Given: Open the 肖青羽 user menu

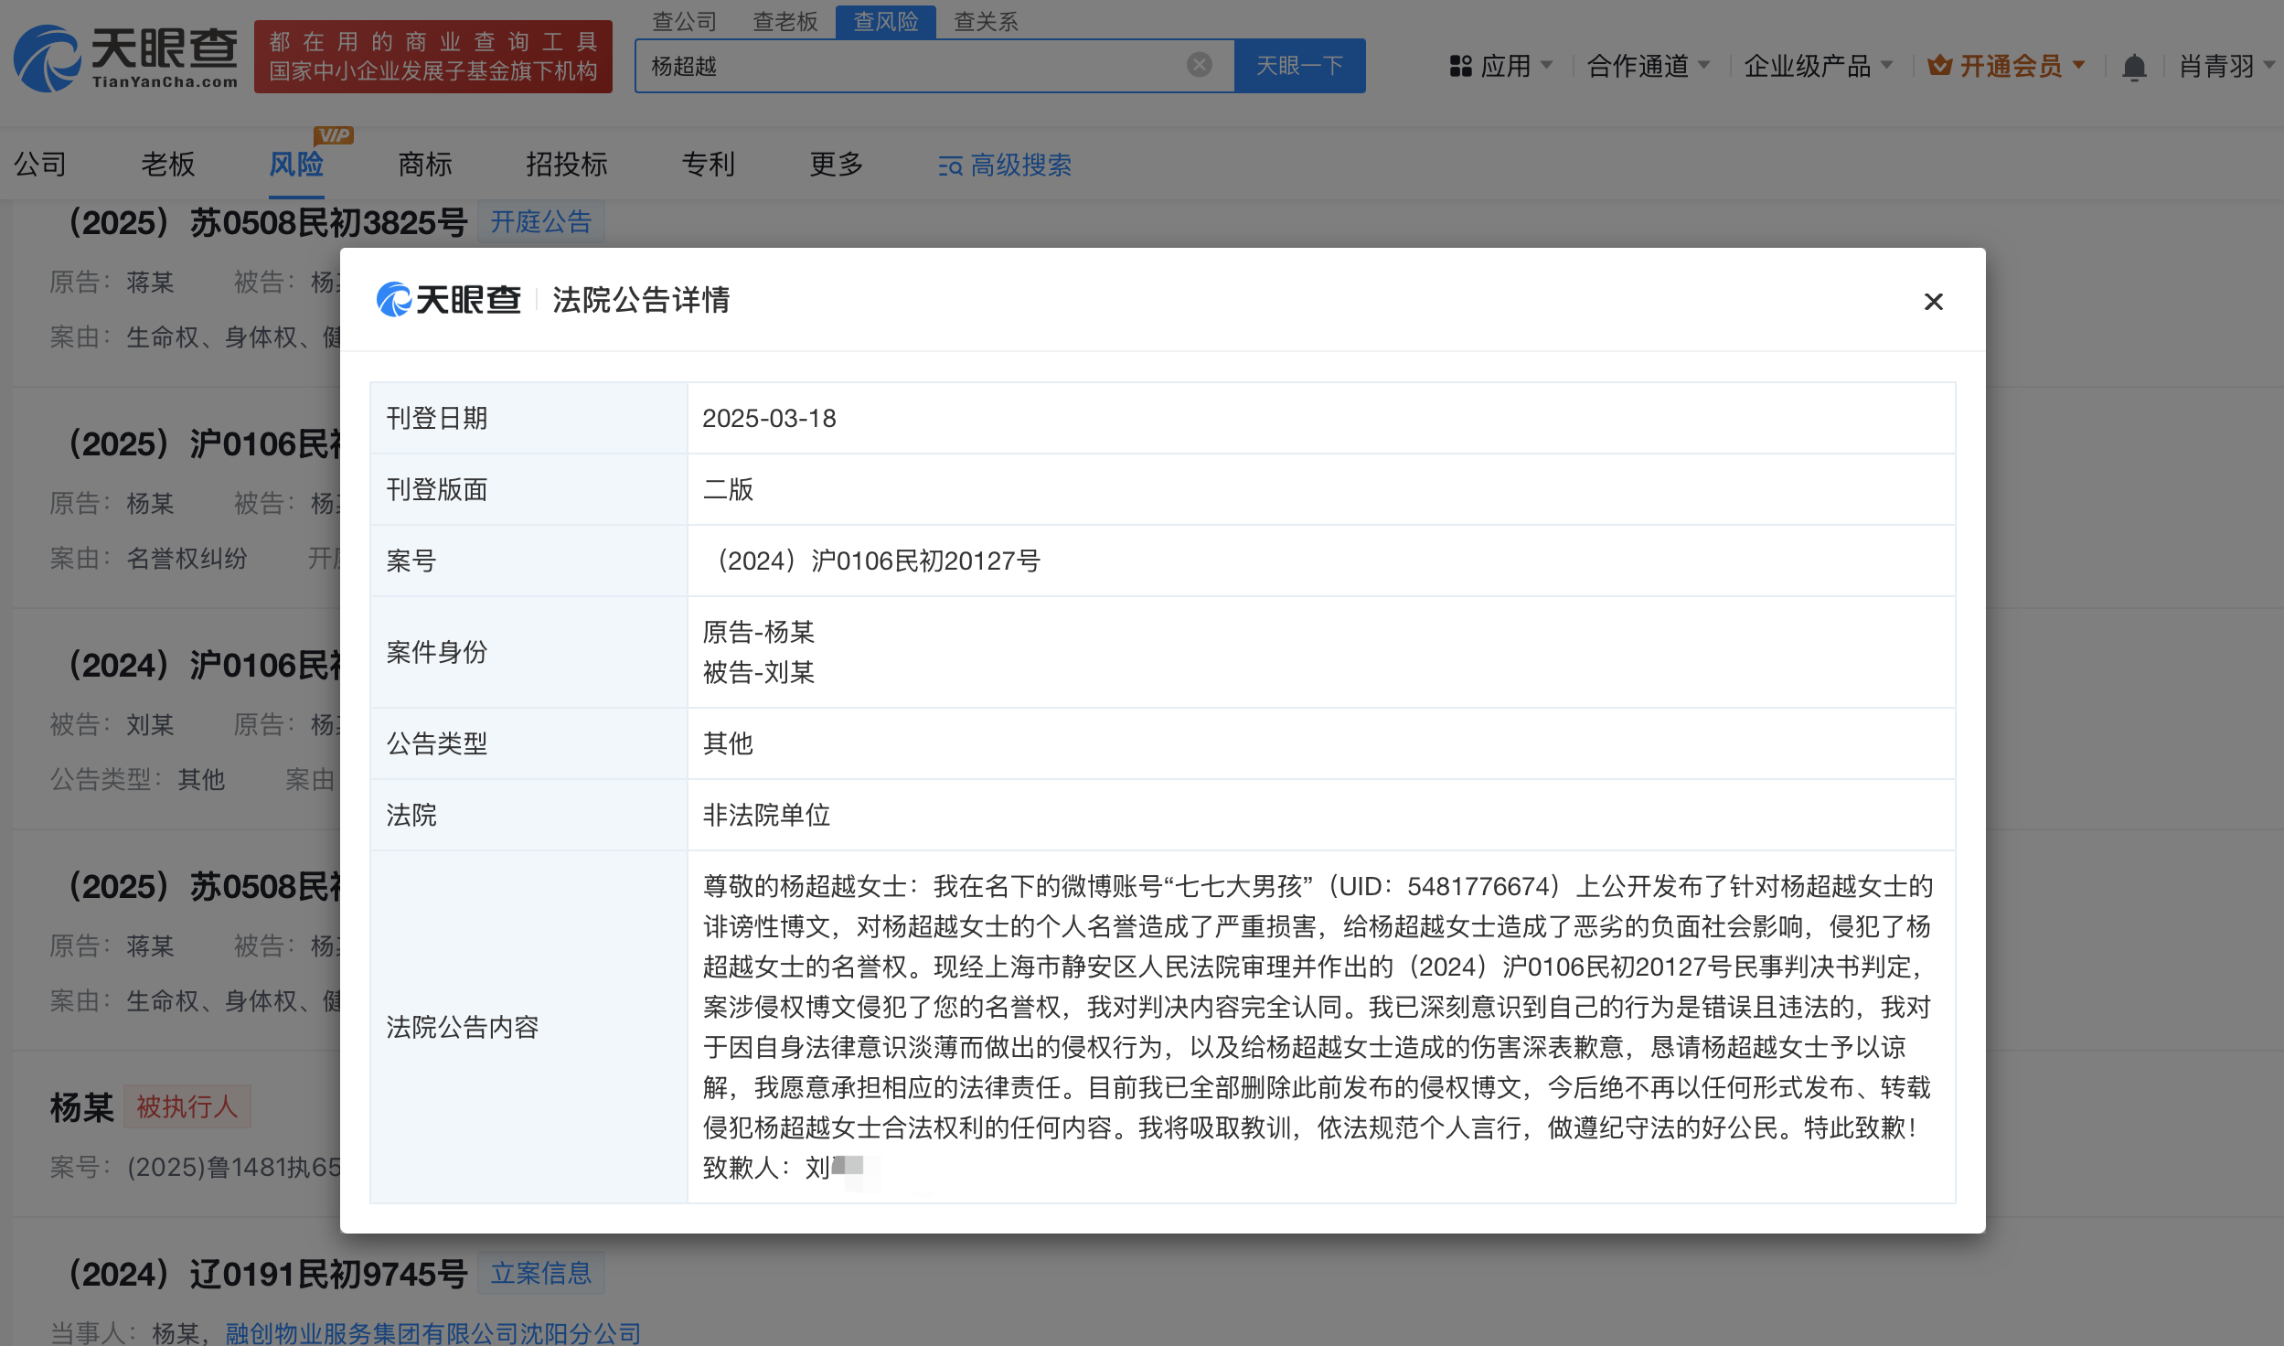Looking at the screenshot, I should coord(2225,66).
